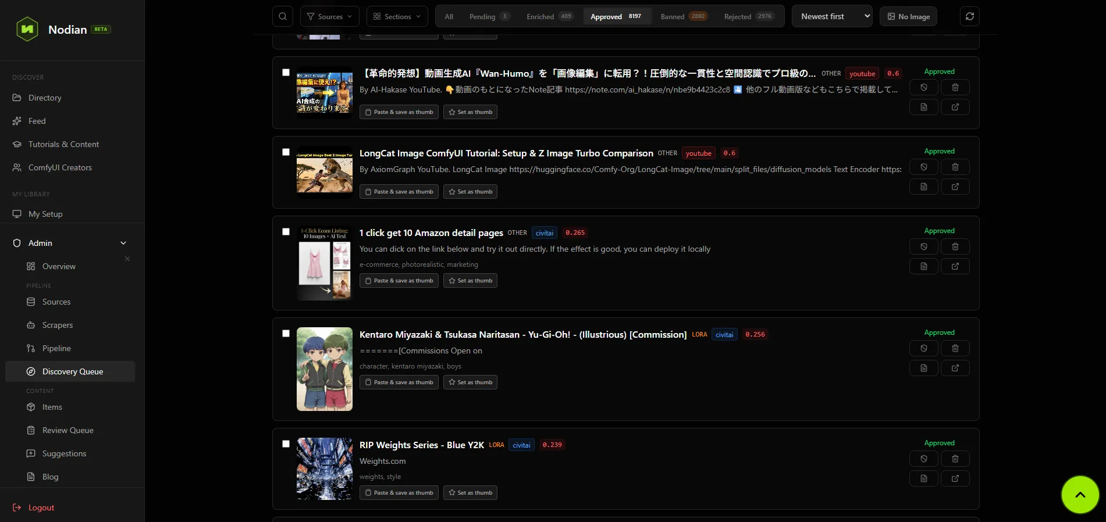Open document icon for RIP Weights Blue Y2K
Image resolution: width=1106 pixels, height=522 pixels.
pyautogui.click(x=924, y=478)
